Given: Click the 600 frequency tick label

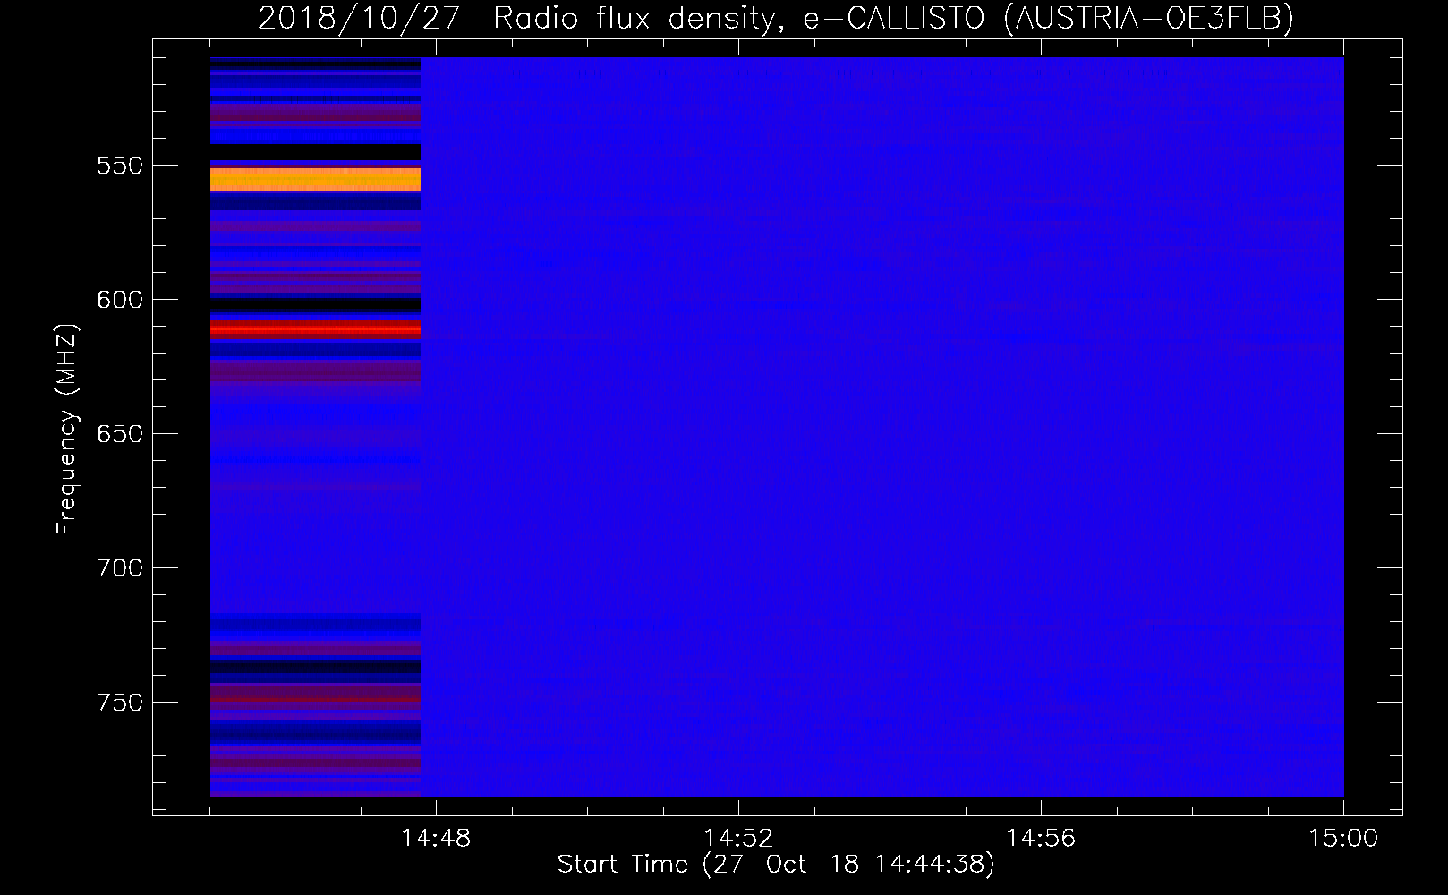Looking at the screenshot, I should [x=120, y=300].
